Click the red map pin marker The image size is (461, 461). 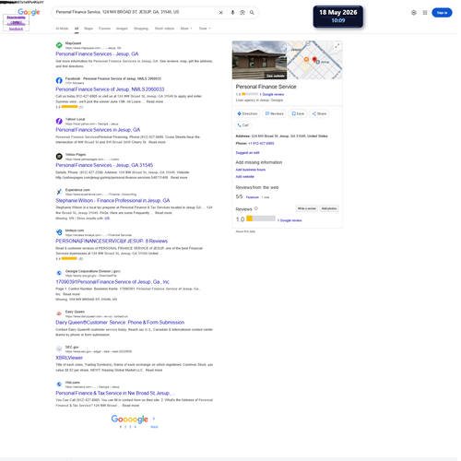click(314, 59)
